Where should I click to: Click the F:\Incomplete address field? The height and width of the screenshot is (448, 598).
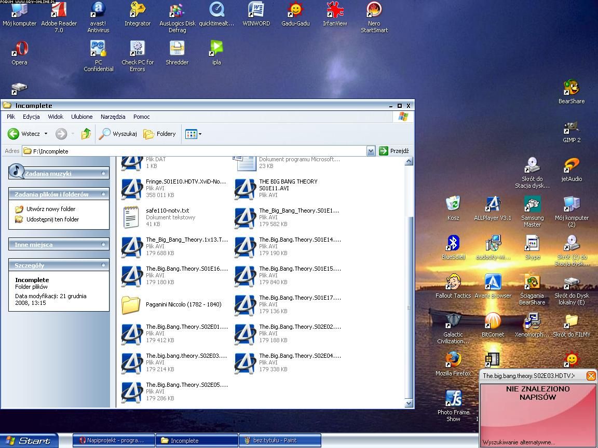click(194, 151)
